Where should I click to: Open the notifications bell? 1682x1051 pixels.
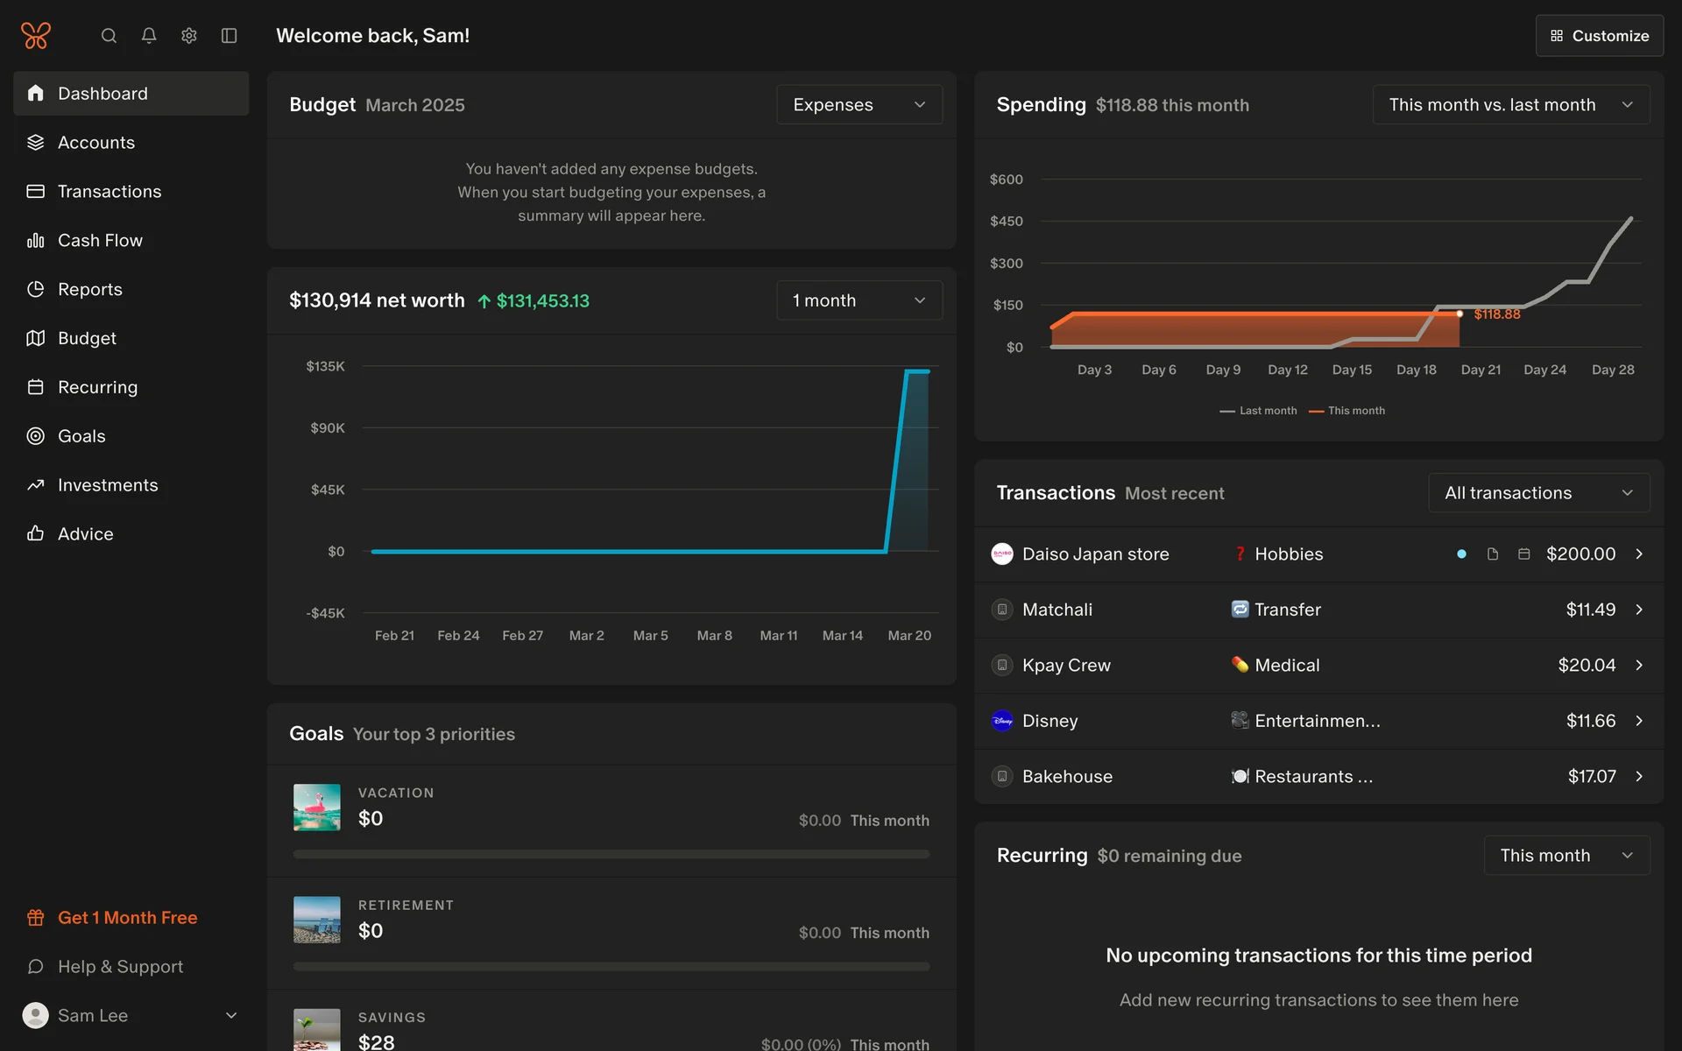point(149,36)
